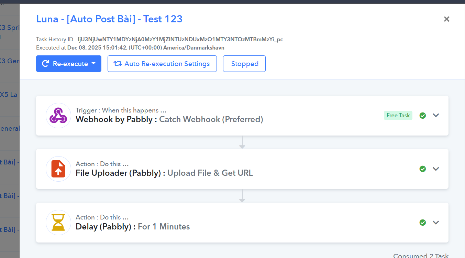Click the Delay hourglass icon
This screenshot has height=258, width=465.
coord(58,223)
